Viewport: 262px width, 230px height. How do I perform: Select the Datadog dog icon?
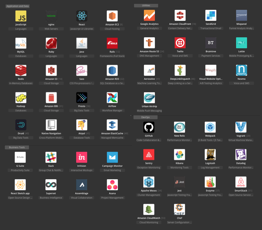[x=241, y=155]
